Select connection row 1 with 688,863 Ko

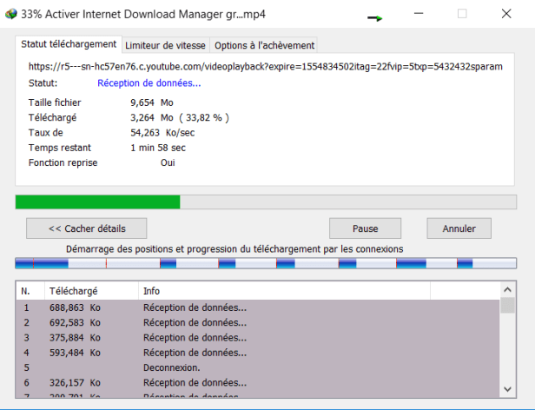258,307
